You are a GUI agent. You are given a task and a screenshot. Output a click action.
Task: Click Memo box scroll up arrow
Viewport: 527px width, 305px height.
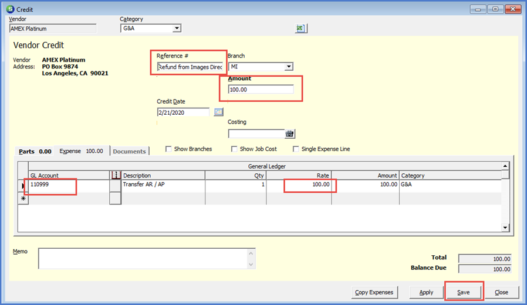tap(251, 253)
